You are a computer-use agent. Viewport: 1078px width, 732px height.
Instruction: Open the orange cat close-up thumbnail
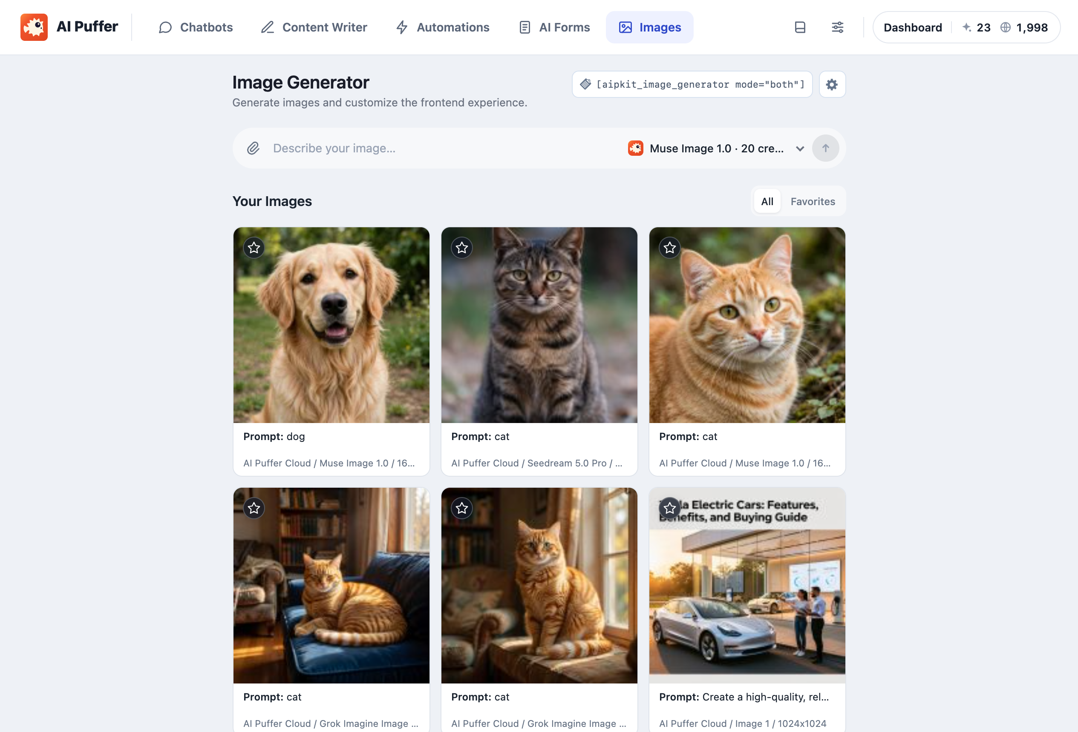tap(747, 325)
